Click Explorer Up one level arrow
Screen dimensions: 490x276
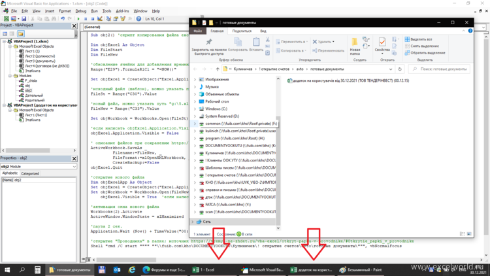pyautogui.click(x=218, y=69)
